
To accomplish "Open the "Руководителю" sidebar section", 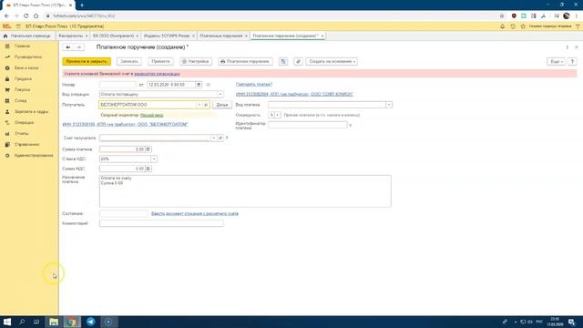I will [x=29, y=56].
